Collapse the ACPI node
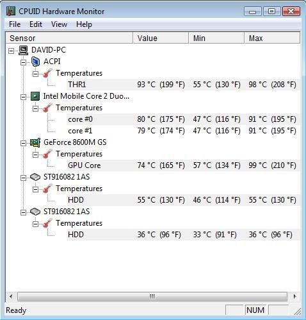The height and width of the screenshot is (320, 306). tap(23, 62)
